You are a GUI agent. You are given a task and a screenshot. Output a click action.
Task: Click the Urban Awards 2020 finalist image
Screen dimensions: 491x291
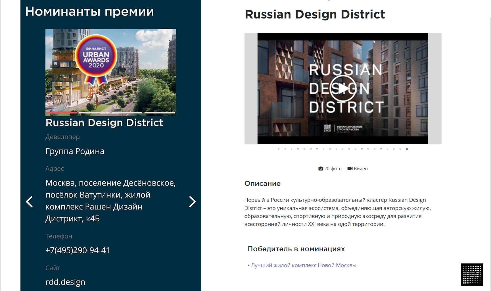coord(111,72)
